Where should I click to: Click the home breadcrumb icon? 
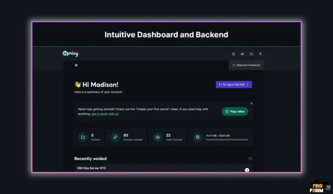pyautogui.click(x=76, y=65)
